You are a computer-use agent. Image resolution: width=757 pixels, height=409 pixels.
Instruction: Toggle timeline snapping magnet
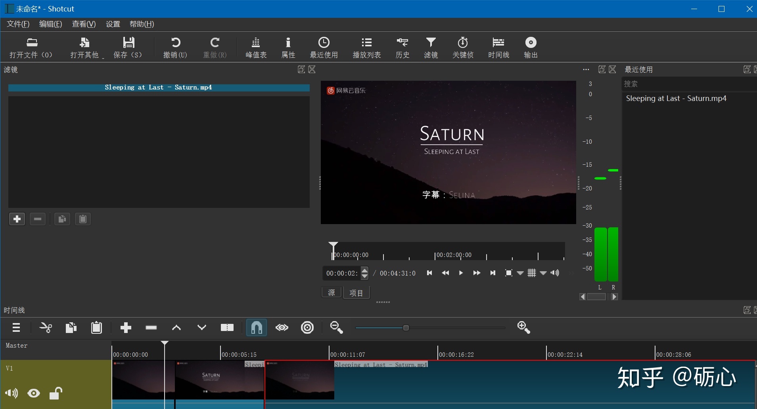[257, 327]
